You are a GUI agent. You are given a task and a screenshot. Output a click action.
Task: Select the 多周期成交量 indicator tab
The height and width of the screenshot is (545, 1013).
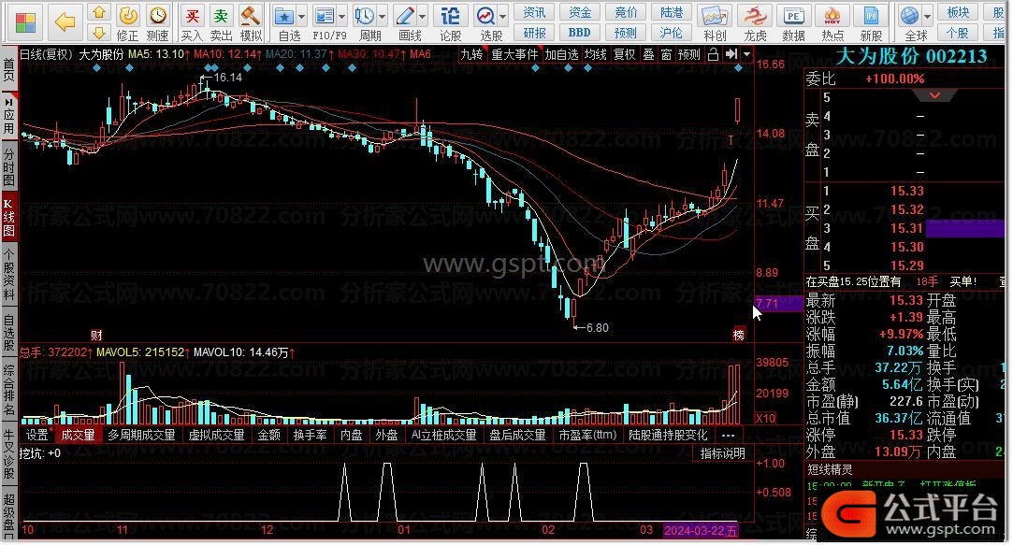(x=141, y=436)
